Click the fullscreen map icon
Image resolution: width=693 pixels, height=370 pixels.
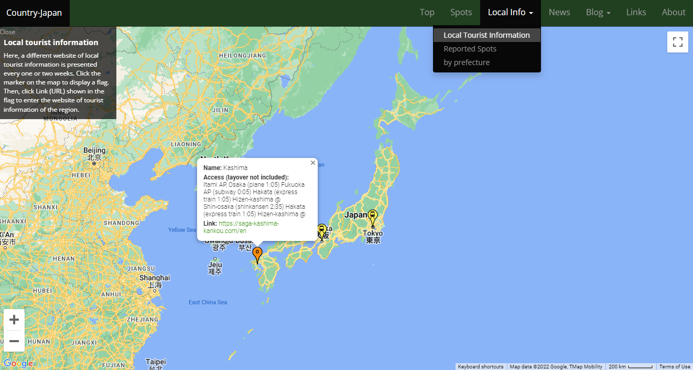coord(677,42)
